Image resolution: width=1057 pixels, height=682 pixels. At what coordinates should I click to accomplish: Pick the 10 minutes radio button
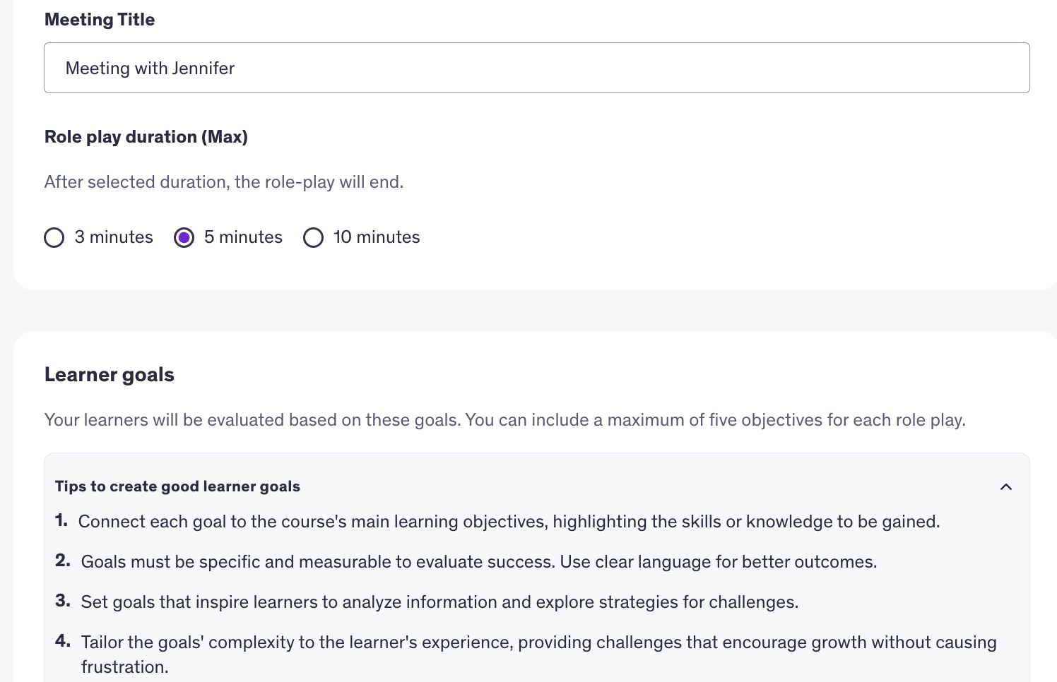tap(313, 238)
